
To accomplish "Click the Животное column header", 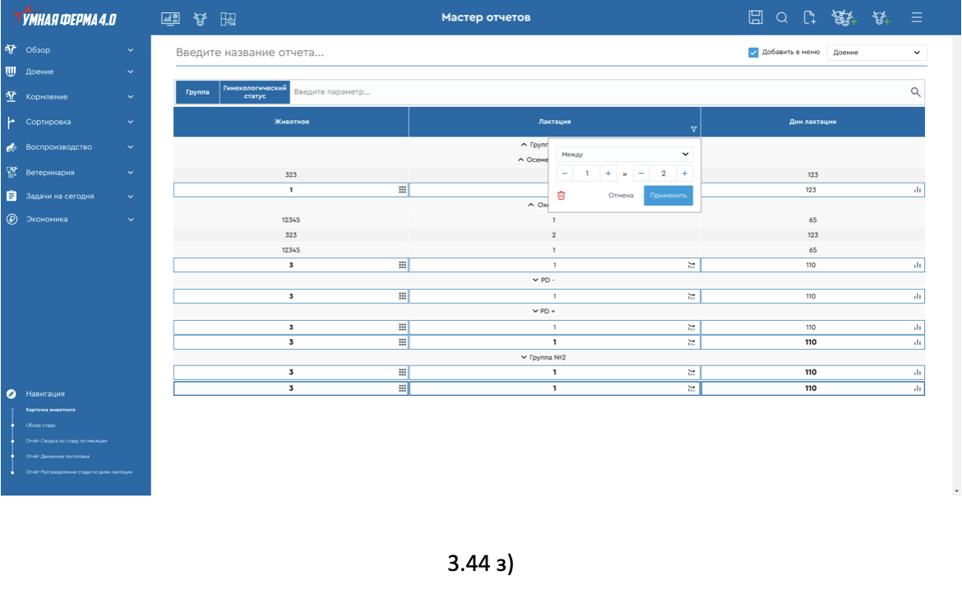I will 291,122.
